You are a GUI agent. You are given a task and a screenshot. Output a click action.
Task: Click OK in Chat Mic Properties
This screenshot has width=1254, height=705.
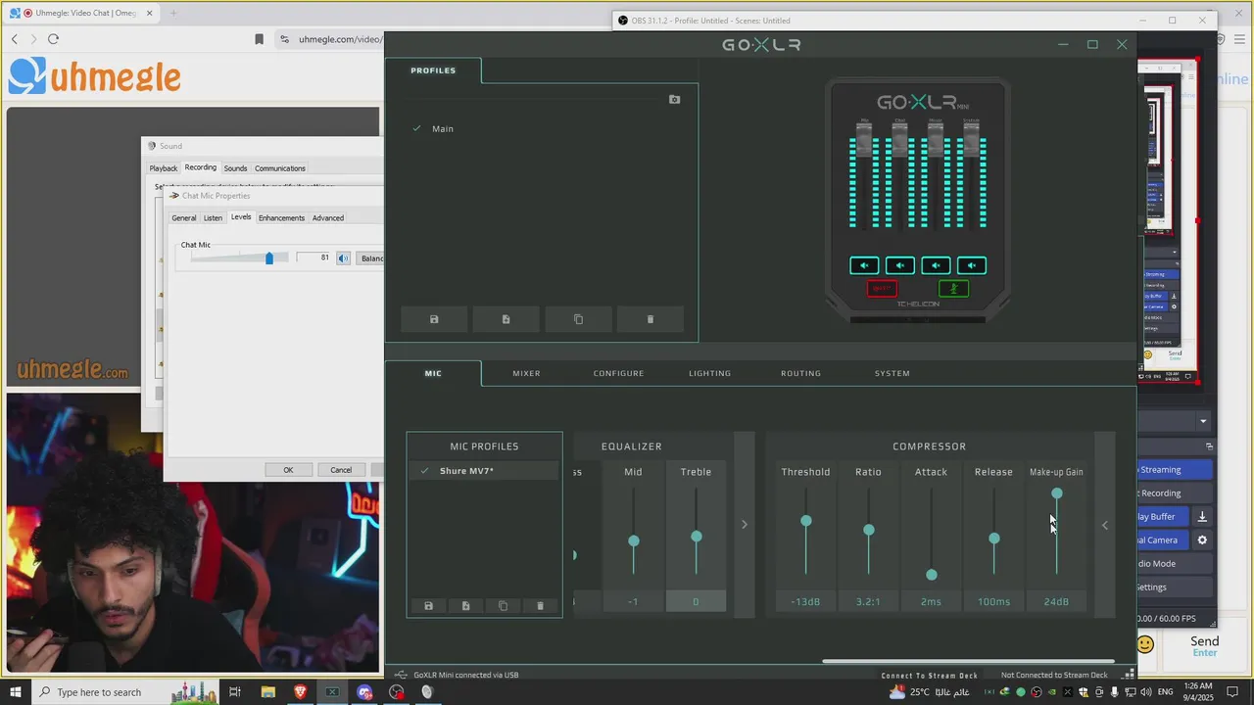(x=288, y=470)
